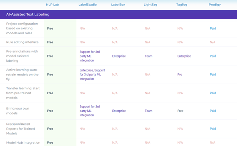
Task: Click LightTag 'N/A' in Transfer learning row
Action: coord(147,93)
